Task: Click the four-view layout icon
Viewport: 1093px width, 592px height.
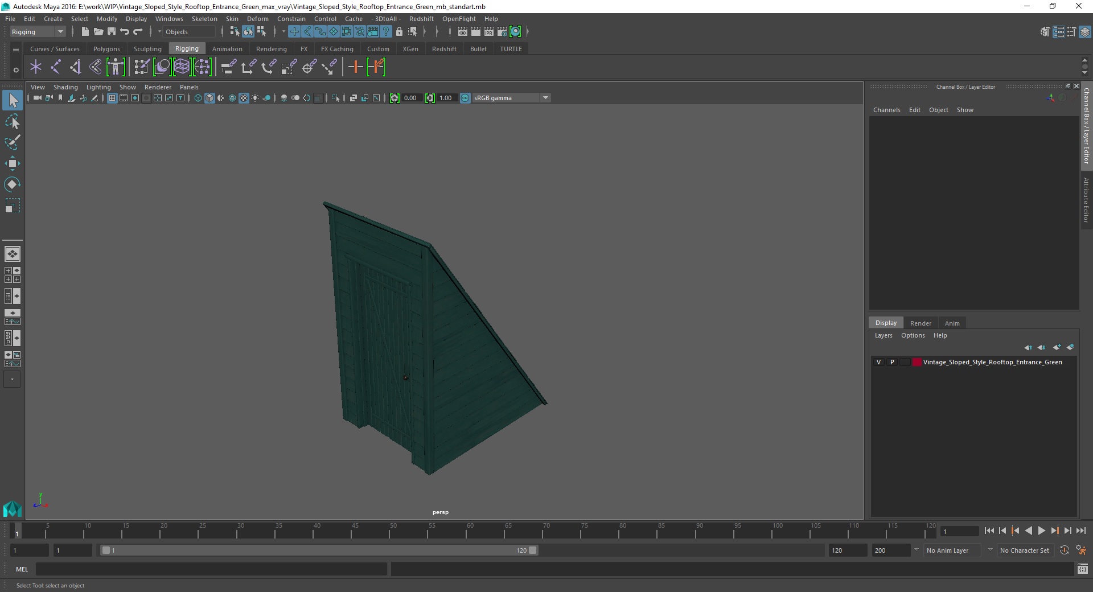Action: point(13,275)
